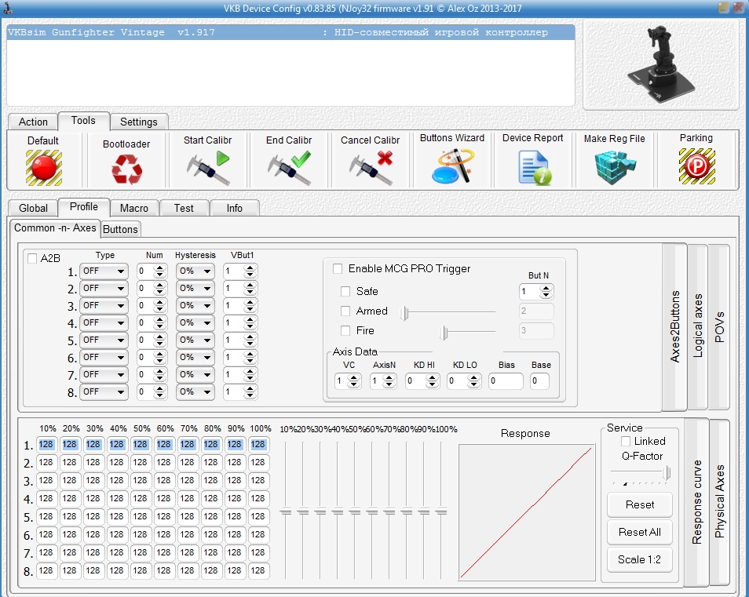Image resolution: width=749 pixels, height=597 pixels.
Task: Open the Buttons Wizard tool
Action: pyautogui.click(x=451, y=166)
